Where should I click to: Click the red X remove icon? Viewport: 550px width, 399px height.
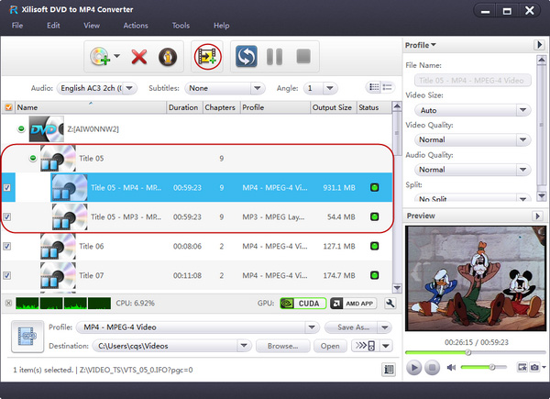pyautogui.click(x=139, y=57)
